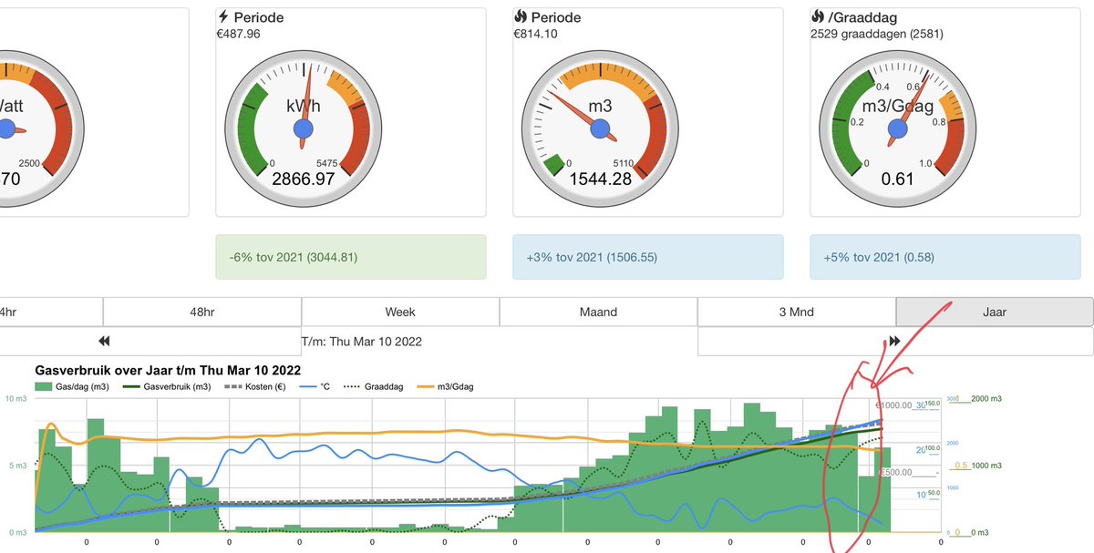Select the Jaar period tab
Image resolution: width=1094 pixels, height=553 pixels.
pyautogui.click(x=995, y=312)
